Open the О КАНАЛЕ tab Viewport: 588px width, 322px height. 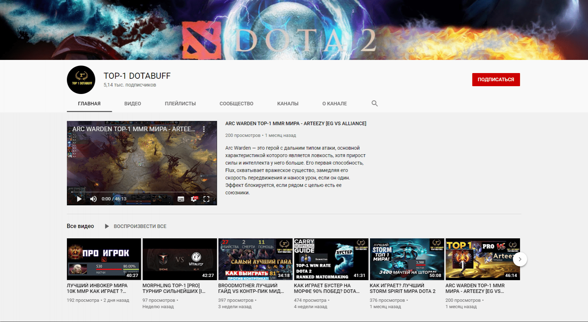click(334, 104)
